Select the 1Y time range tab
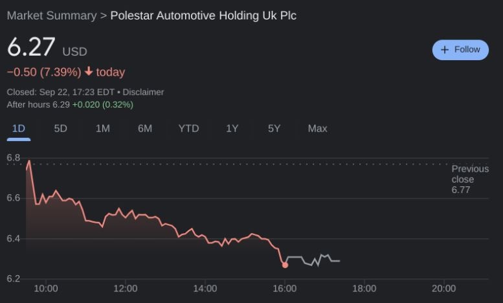The image size is (503, 303). (232, 128)
